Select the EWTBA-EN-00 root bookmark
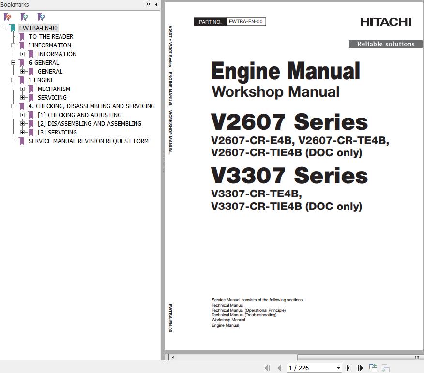Screen dimensions: 424x373 pyautogui.click(x=38, y=28)
